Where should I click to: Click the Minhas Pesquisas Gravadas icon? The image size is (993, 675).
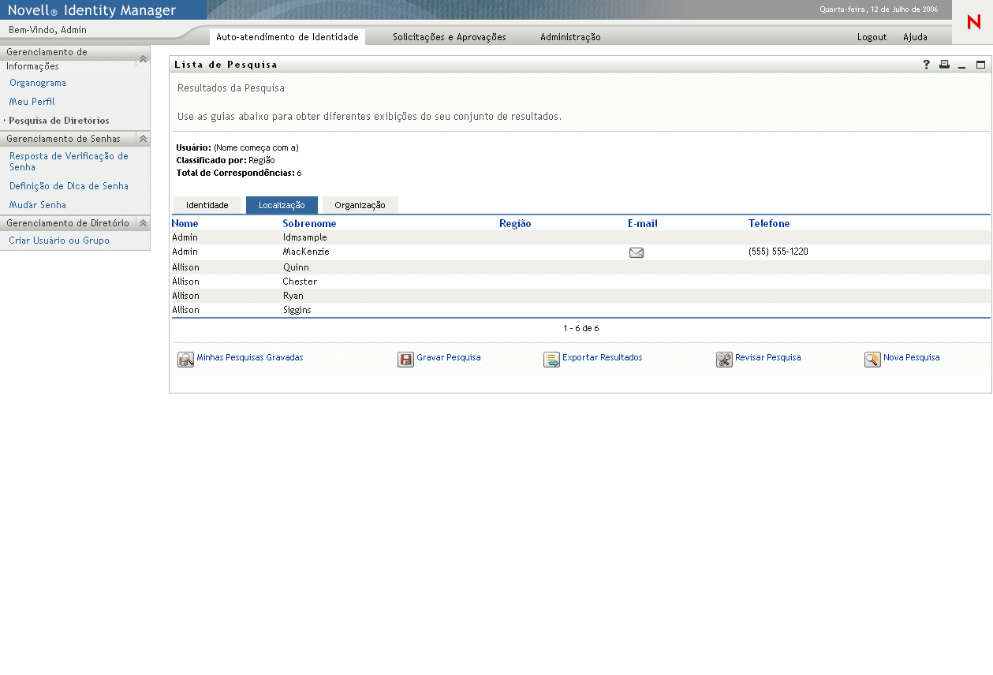pyautogui.click(x=185, y=360)
